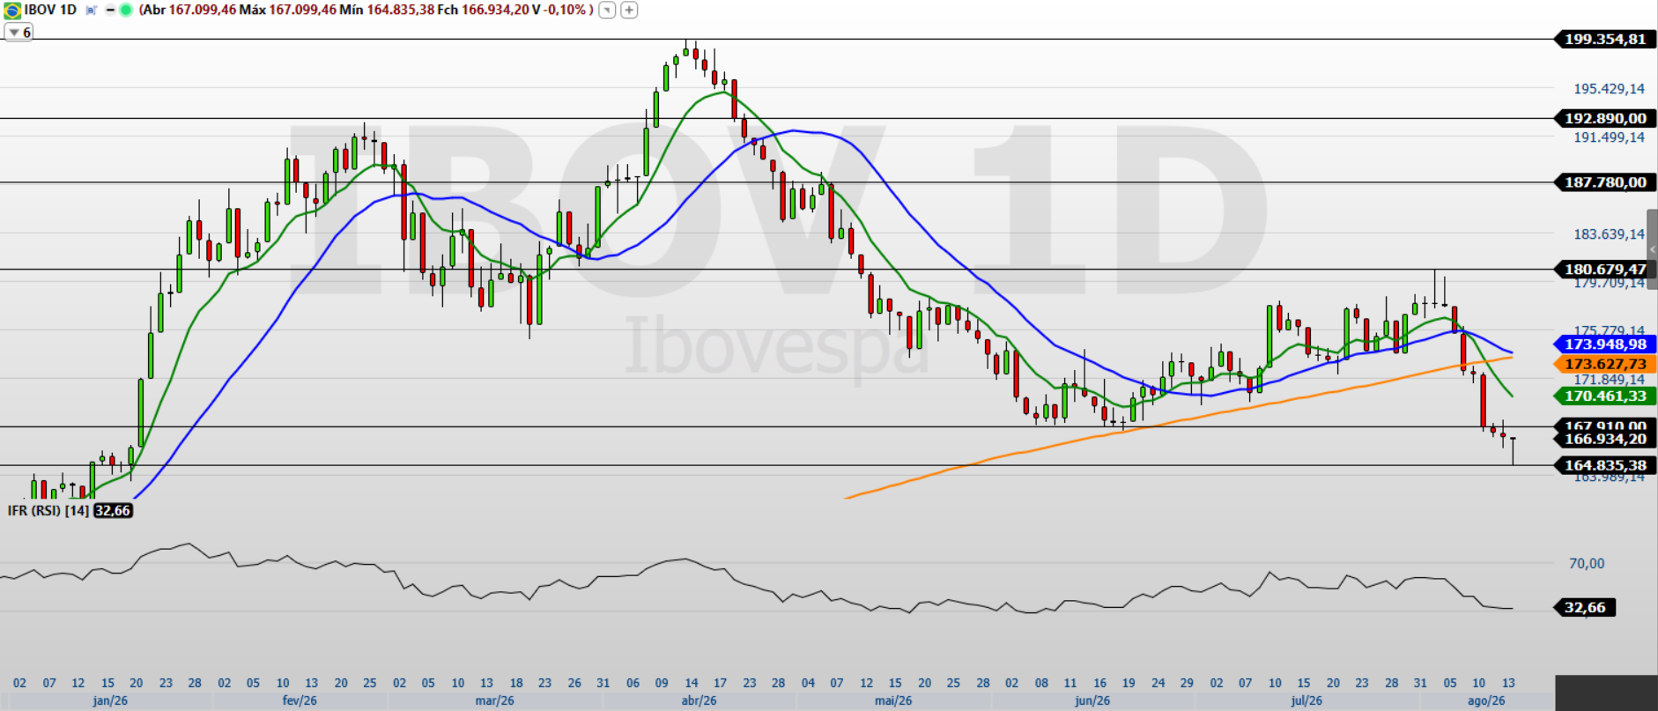
Task: Click the 70,00 RSI scale label
Action: click(1587, 564)
